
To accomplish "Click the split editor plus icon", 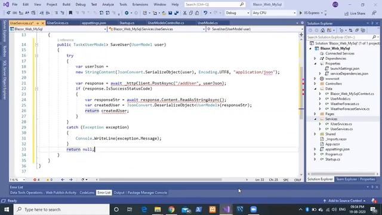I will 301,35.
